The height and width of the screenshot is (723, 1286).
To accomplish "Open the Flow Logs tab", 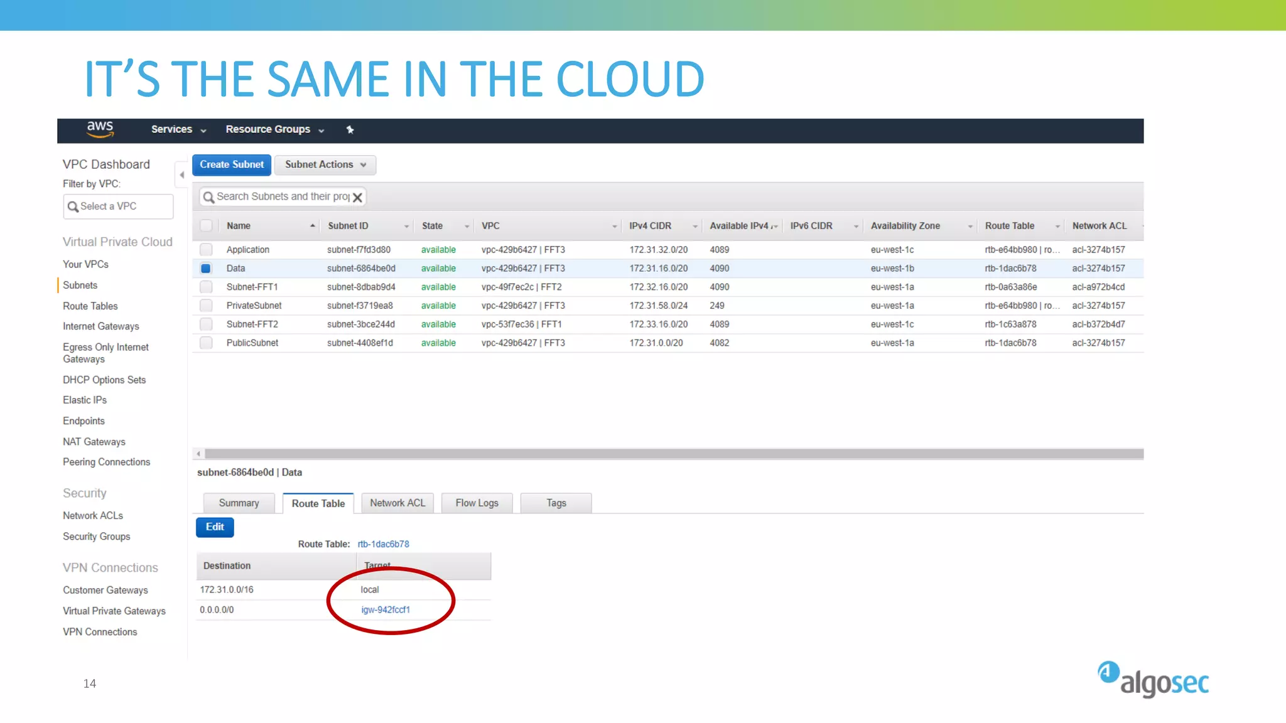I will tap(477, 503).
